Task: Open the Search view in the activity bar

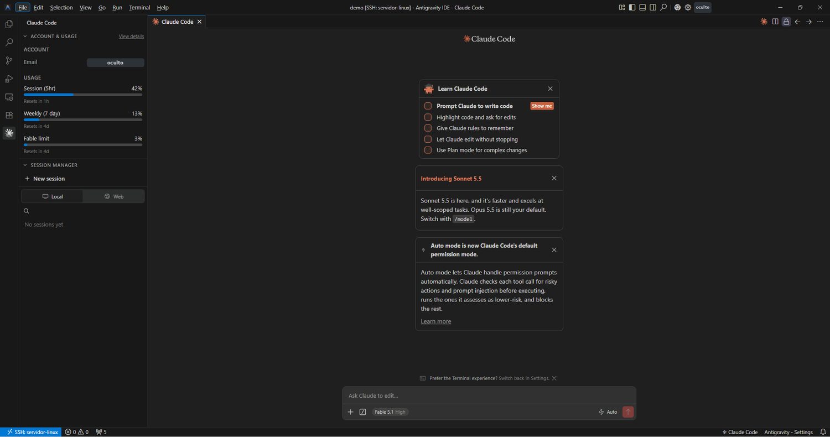Action: pos(9,42)
